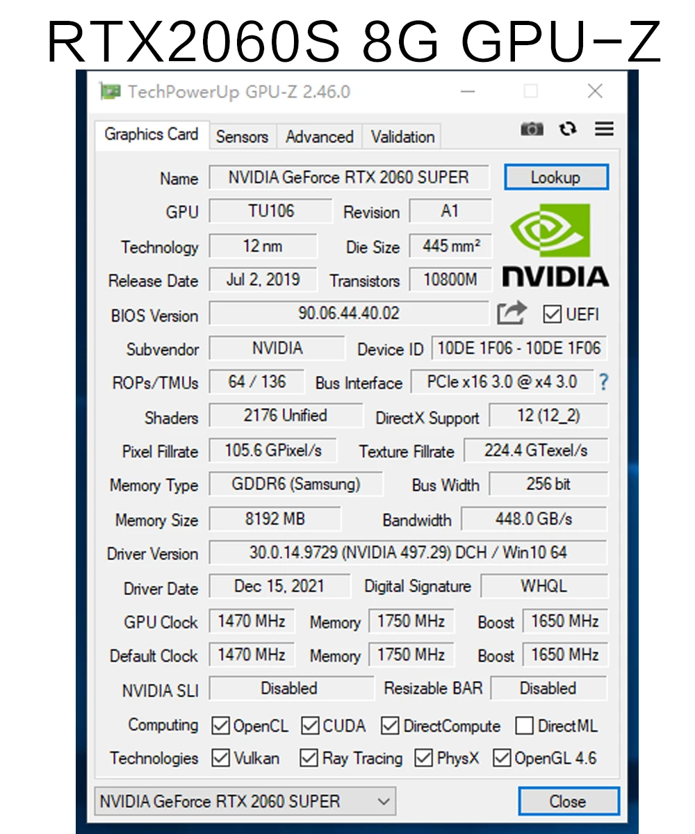Viewport: 695px width, 834px height.
Task: Click the BIOS Version field 90.06.44.40.02
Action: coord(349,313)
